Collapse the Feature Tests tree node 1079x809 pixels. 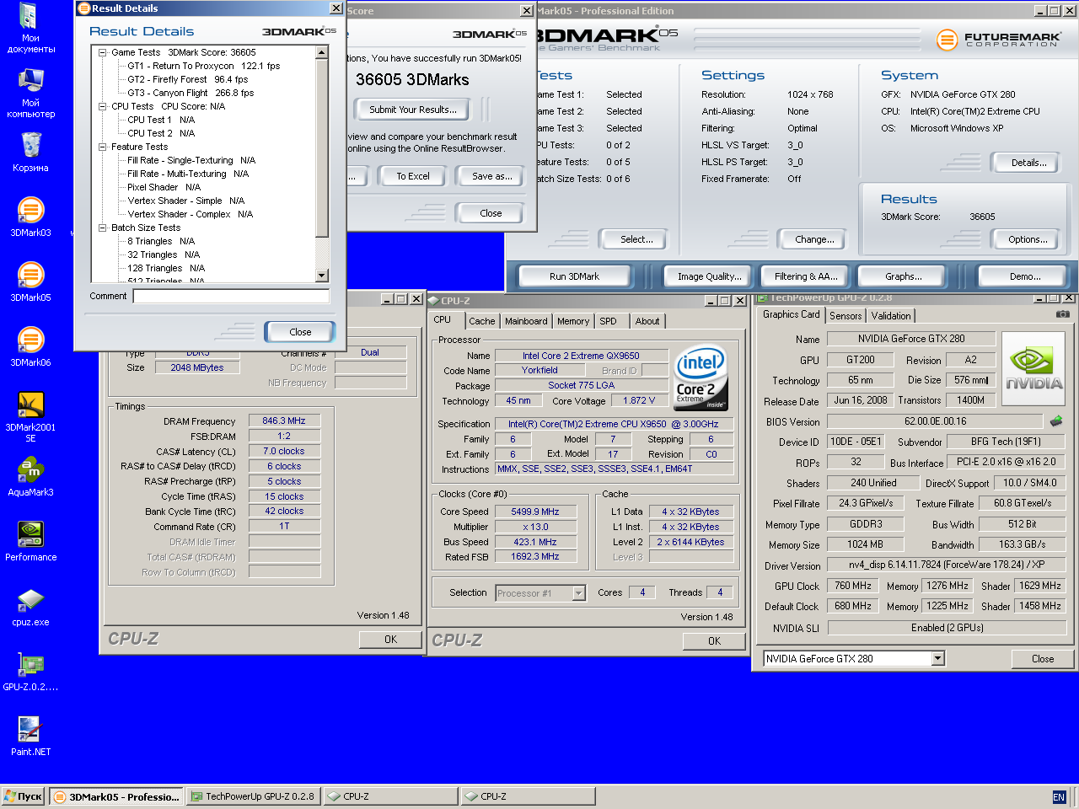tap(102, 147)
